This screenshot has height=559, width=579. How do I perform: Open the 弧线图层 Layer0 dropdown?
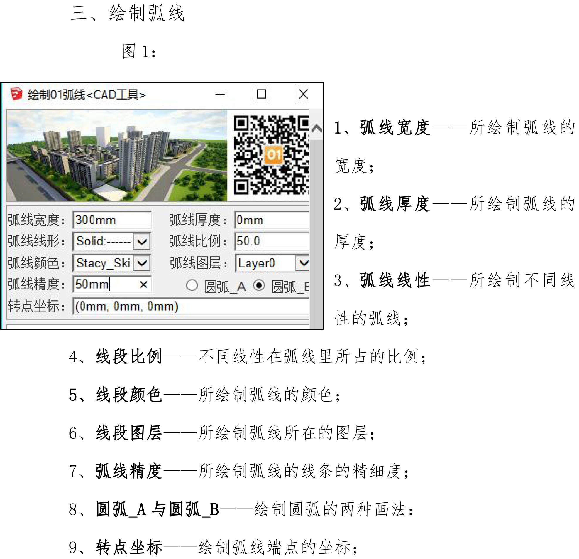click(303, 263)
